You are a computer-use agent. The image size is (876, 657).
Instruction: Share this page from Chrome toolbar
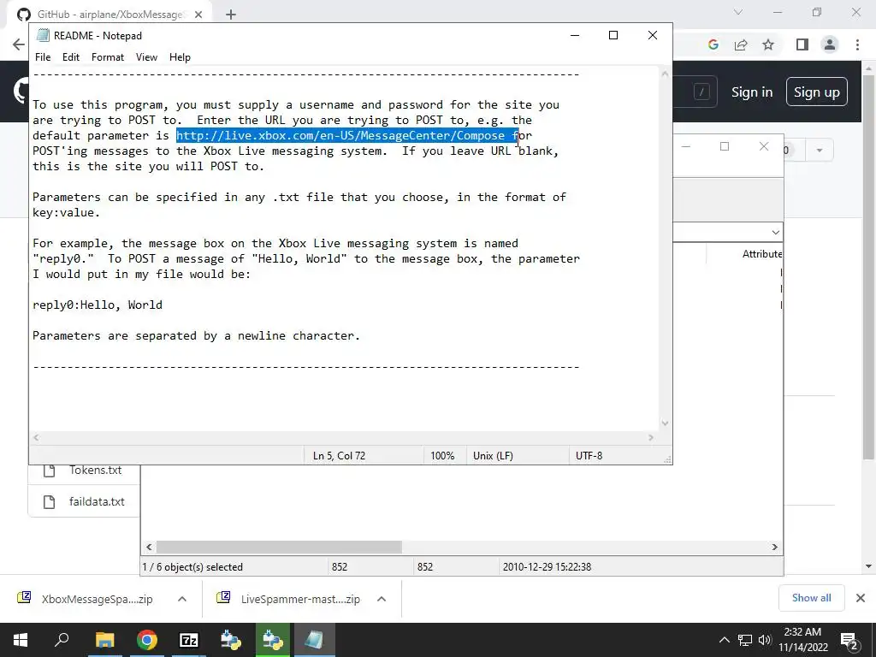click(741, 44)
